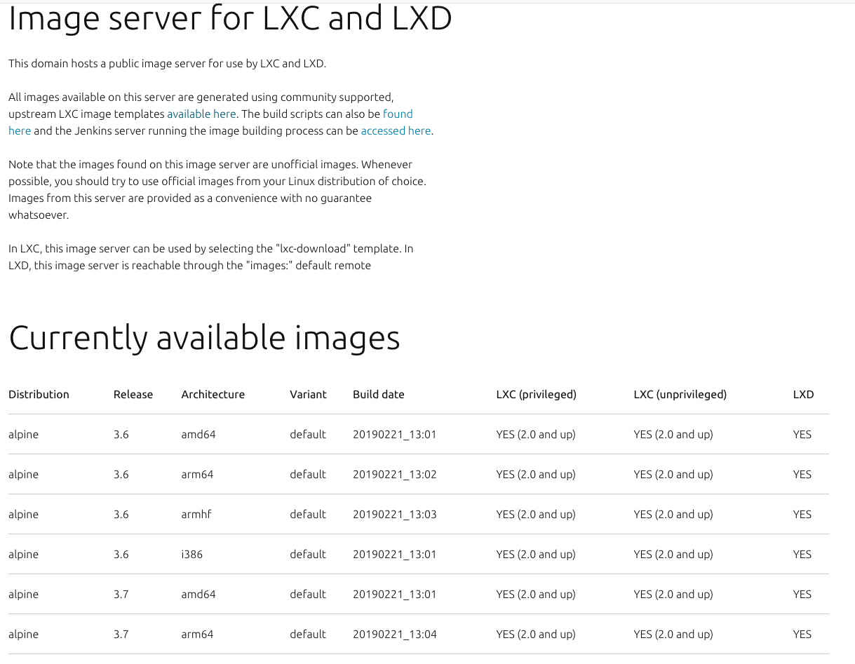Click the LXD YES cell in armhf row
Screen dimensions: 855x664
coord(802,514)
